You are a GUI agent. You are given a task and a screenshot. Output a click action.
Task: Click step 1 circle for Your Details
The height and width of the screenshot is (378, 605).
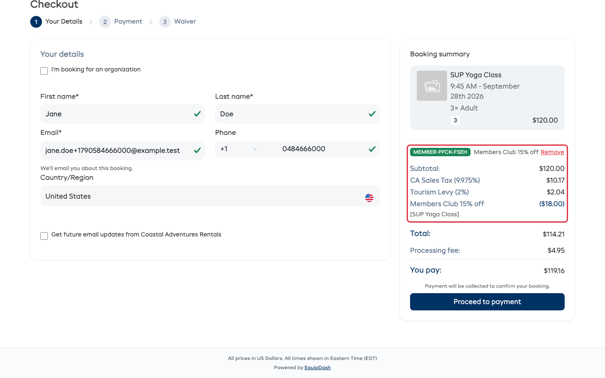[36, 22]
